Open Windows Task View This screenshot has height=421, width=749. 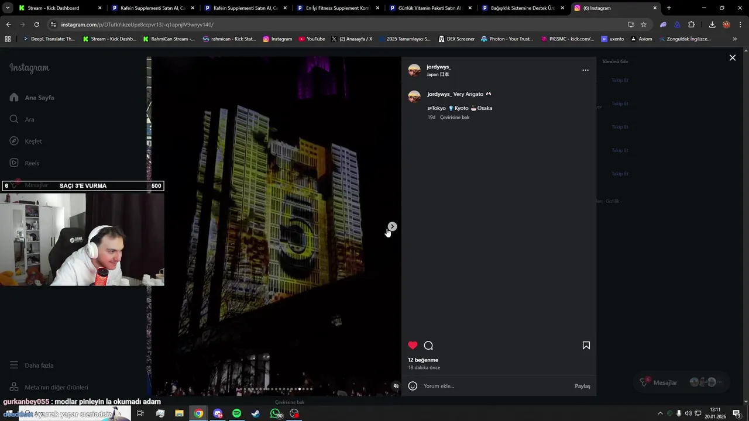140,413
